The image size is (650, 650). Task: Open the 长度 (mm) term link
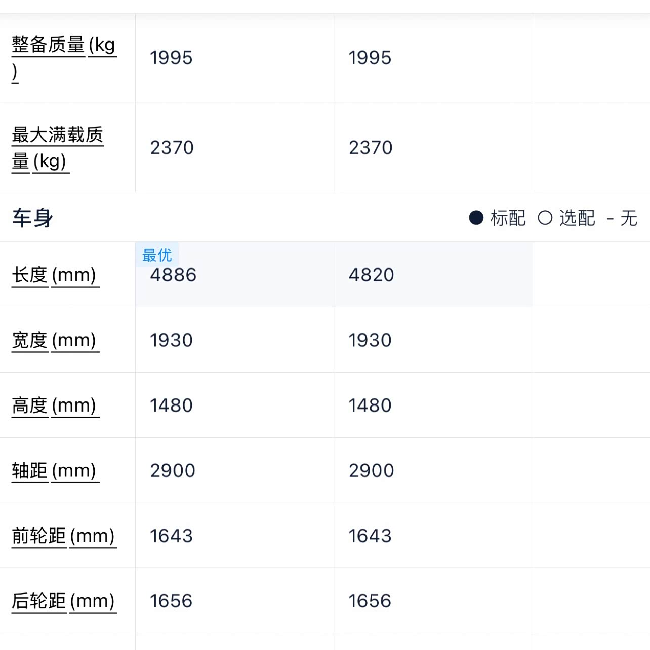(x=55, y=275)
